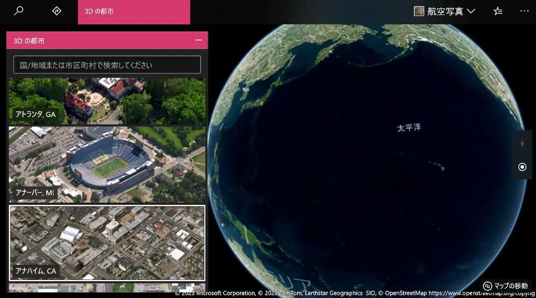Screen dimensions: 536x298
Task: Select the 3D の都市 tab
Action: (134, 12)
